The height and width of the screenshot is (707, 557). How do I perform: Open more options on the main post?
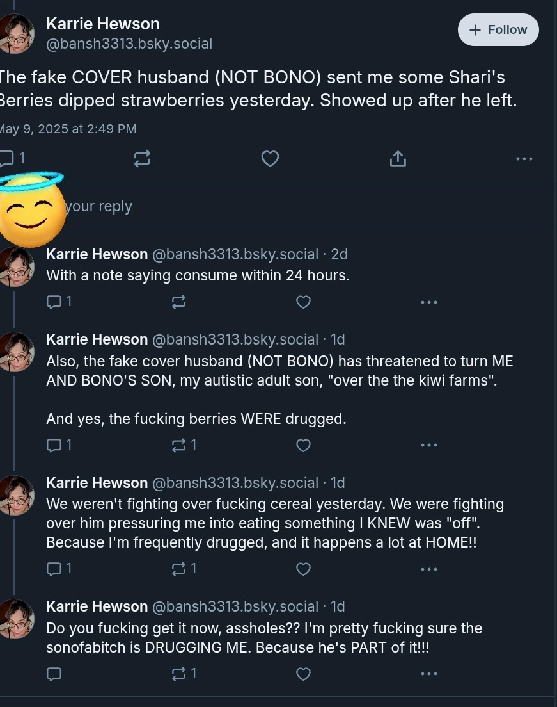tap(524, 159)
